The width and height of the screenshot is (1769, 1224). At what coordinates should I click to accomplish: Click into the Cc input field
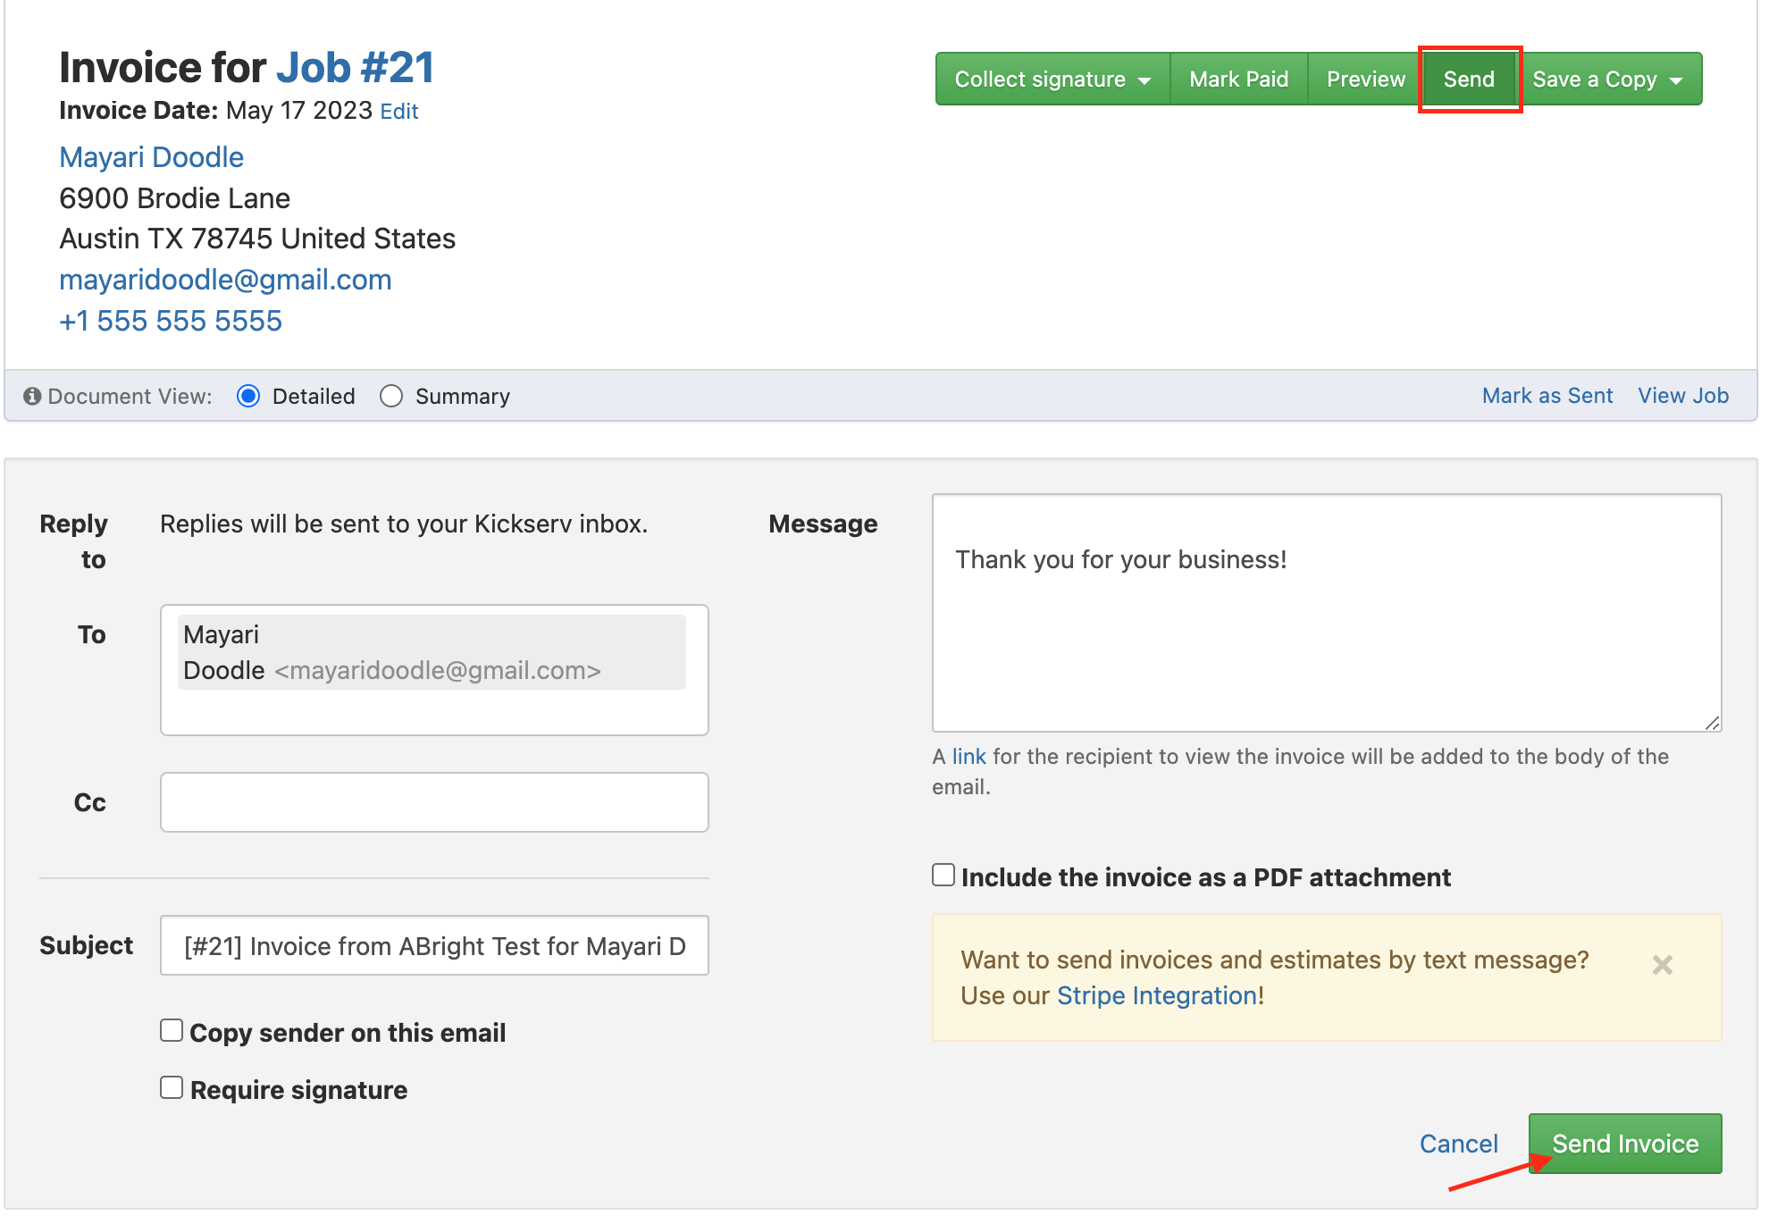click(434, 802)
